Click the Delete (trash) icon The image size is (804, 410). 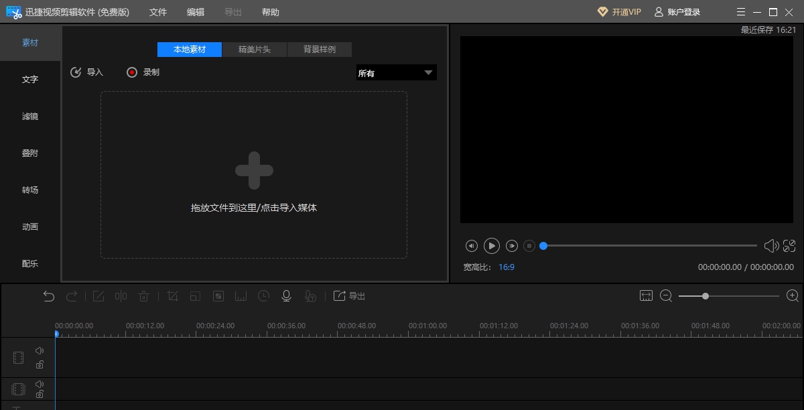(144, 295)
